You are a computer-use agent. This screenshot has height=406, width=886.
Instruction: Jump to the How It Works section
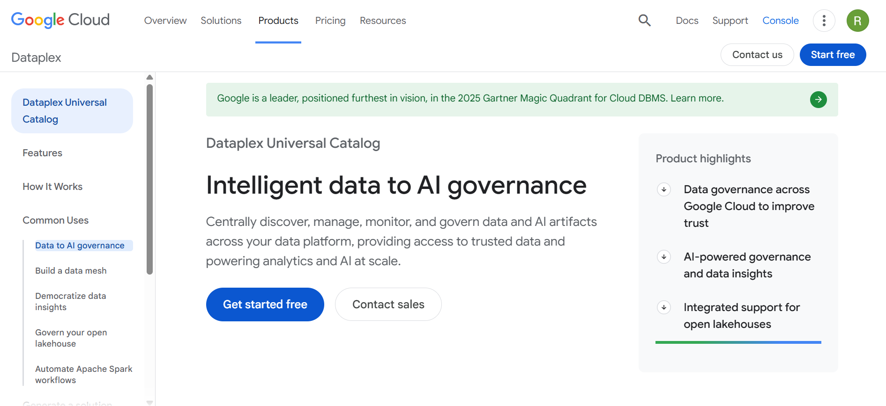coord(52,187)
